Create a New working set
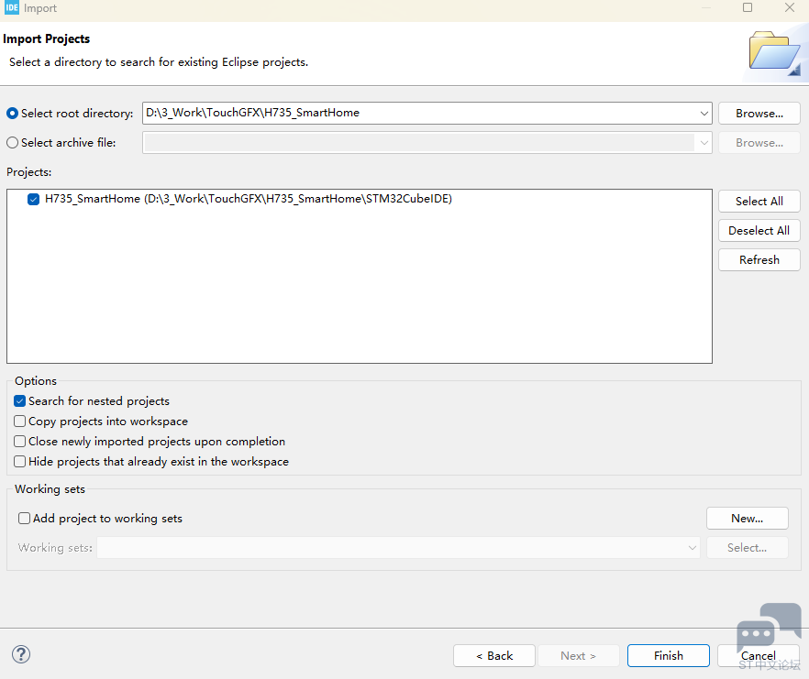This screenshot has width=809, height=679. point(747,518)
